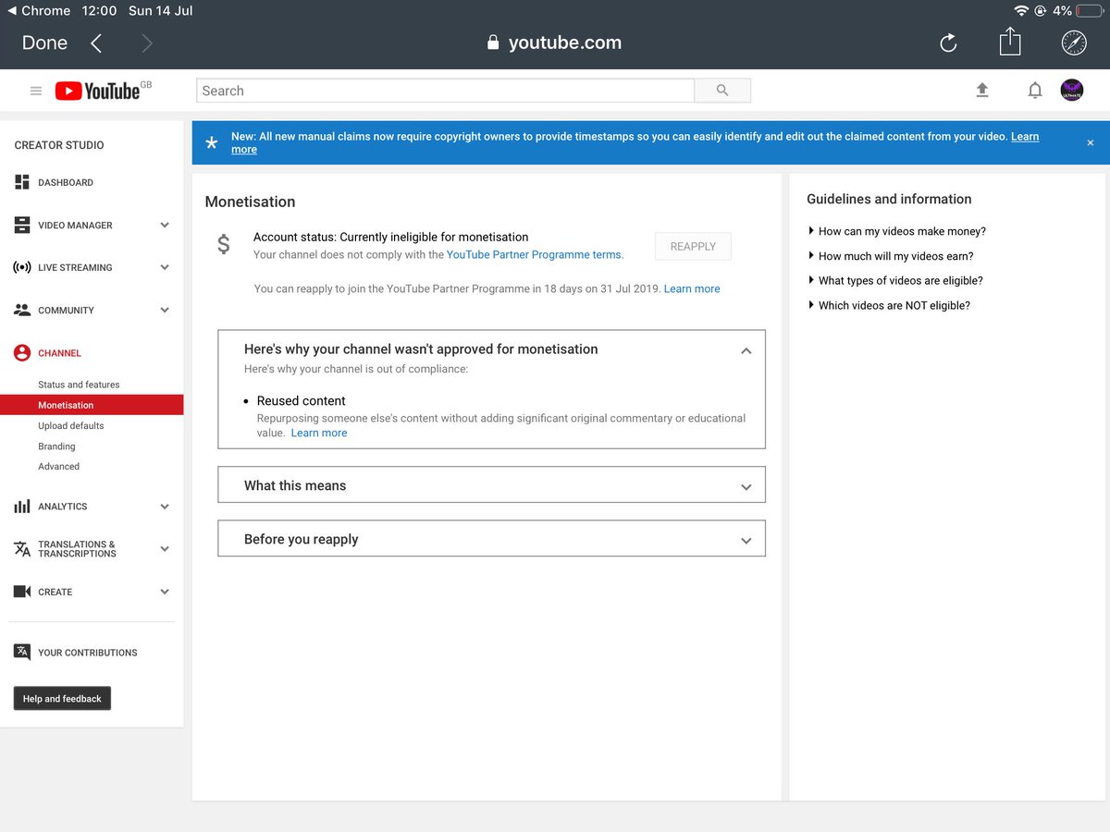Click the Create camera icon
The height and width of the screenshot is (832, 1110).
22,592
